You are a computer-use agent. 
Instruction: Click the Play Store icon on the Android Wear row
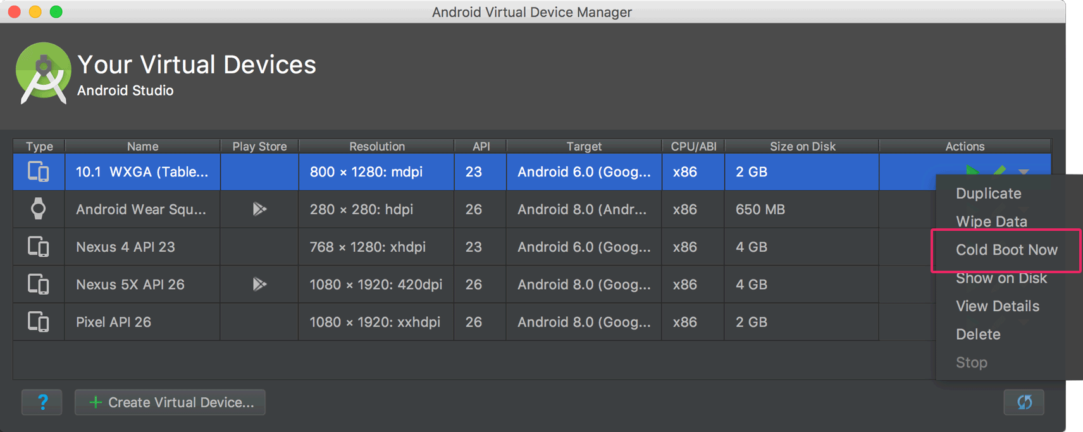(259, 209)
